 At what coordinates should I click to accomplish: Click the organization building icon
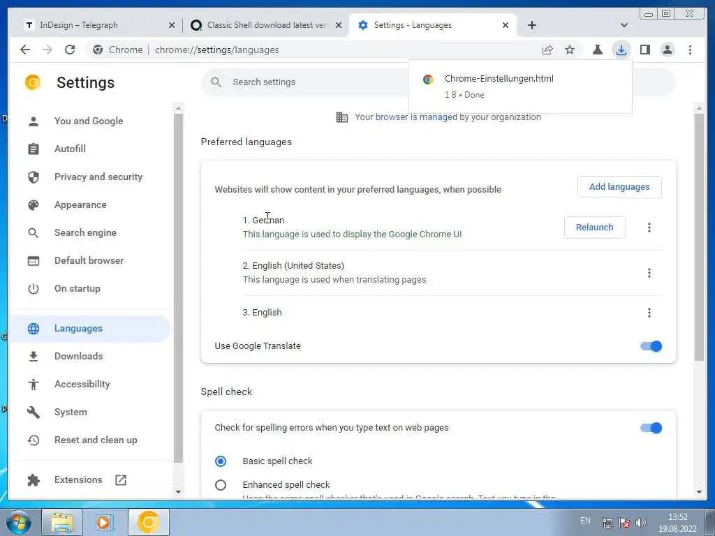click(x=341, y=117)
